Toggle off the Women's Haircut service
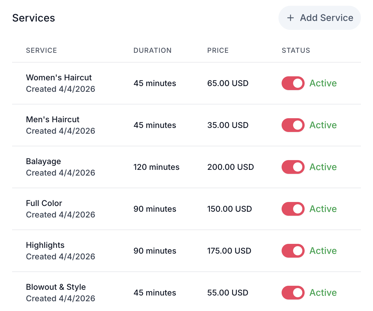 (x=293, y=83)
